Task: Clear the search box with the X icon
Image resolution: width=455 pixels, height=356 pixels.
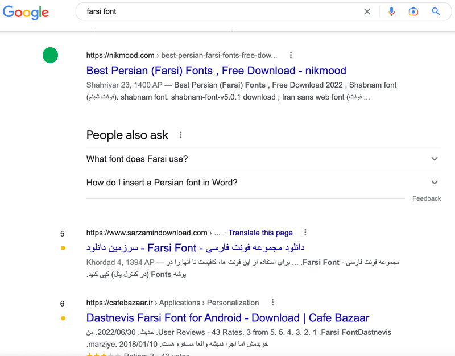Action: point(367,11)
